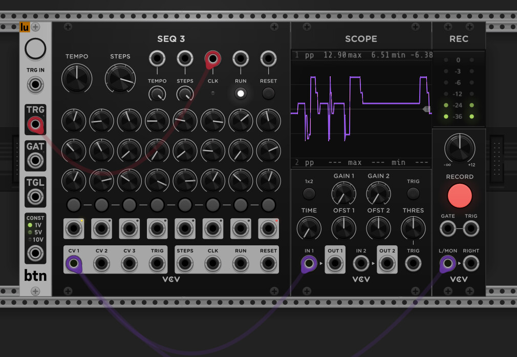Toggle the TRIG mode button on Scope
The width and height of the screenshot is (517, 357).
(x=413, y=194)
